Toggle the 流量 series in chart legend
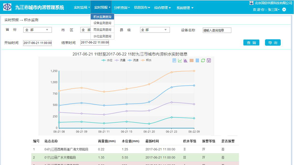The image size is (294, 165). tap(120, 60)
